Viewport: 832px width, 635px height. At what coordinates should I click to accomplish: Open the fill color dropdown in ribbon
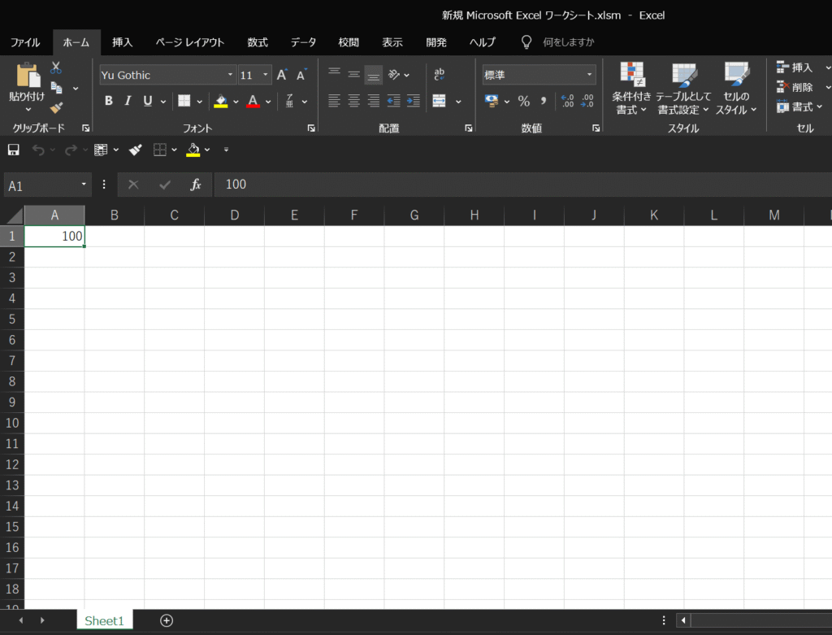point(236,102)
